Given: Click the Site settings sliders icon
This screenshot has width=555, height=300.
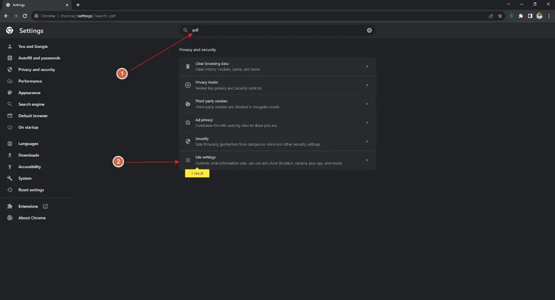Looking at the screenshot, I should click(x=188, y=160).
